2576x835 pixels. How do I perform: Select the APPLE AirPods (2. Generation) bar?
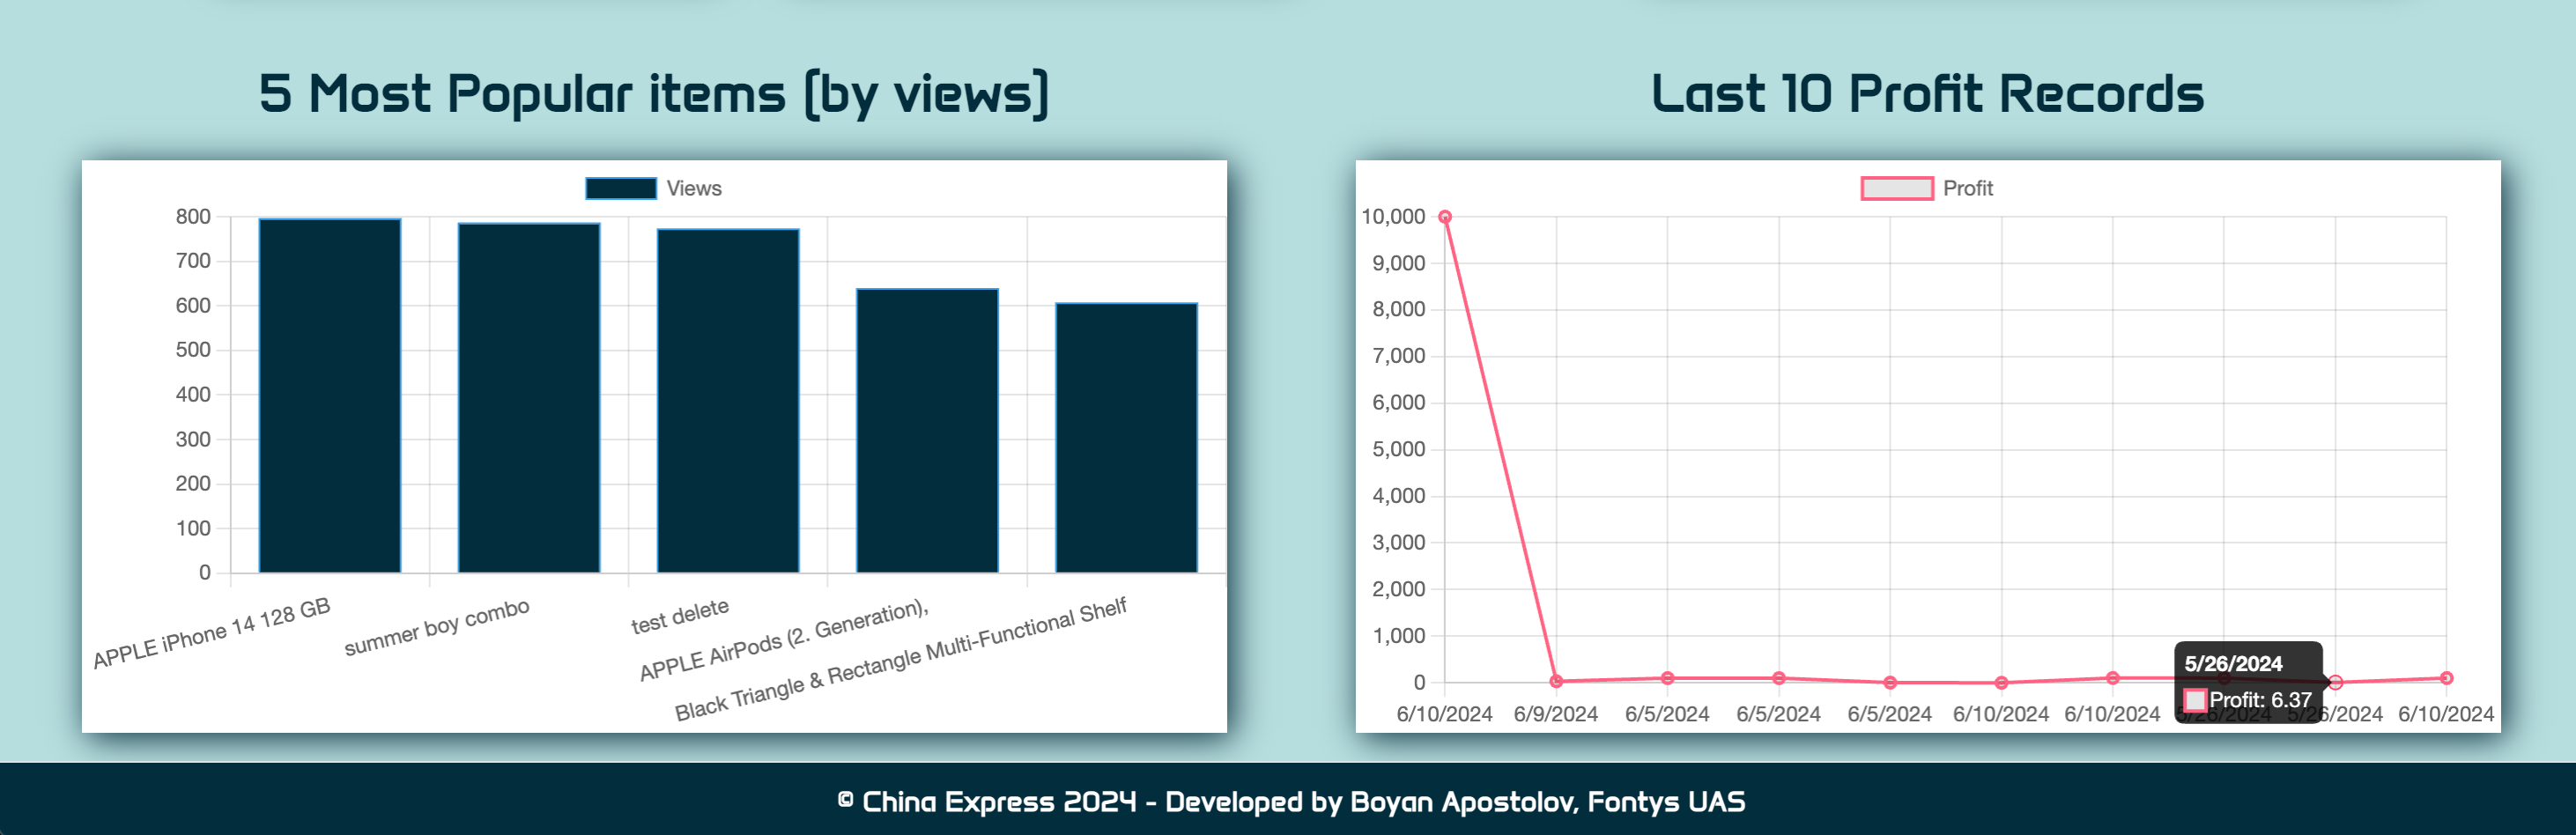tap(927, 431)
